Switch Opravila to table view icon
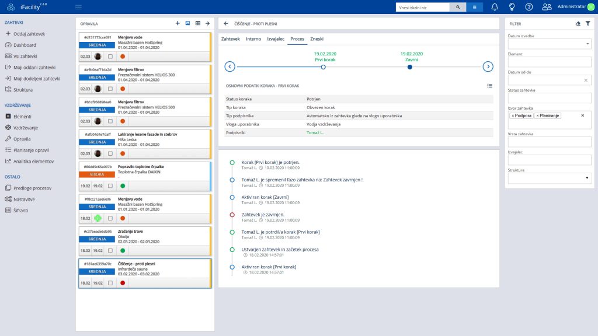The height and width of the screenshot is (336, 598). pos(198,23)
